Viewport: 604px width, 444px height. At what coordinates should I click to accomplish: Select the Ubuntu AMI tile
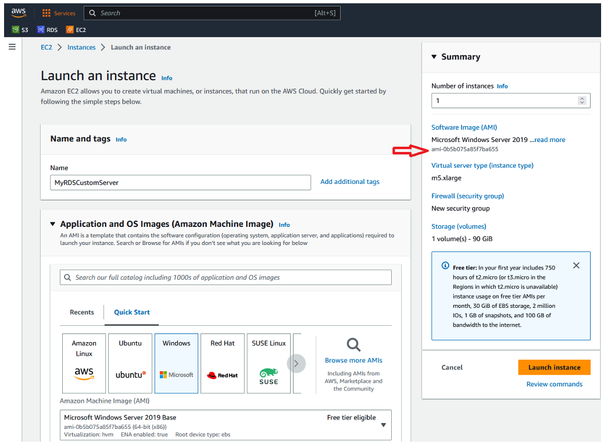click(x=130, y=363)
